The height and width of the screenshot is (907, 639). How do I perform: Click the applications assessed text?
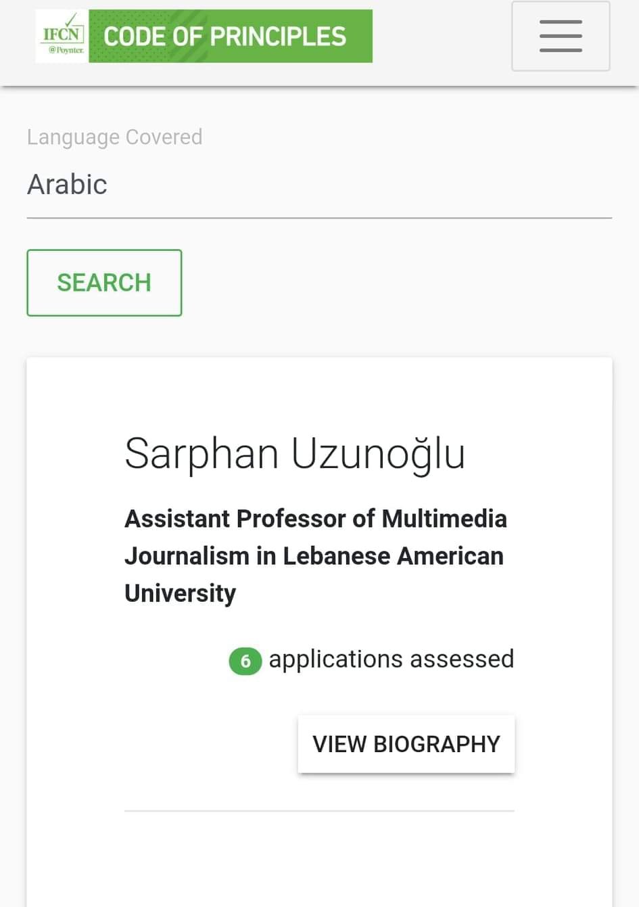[x=391, y=659]
